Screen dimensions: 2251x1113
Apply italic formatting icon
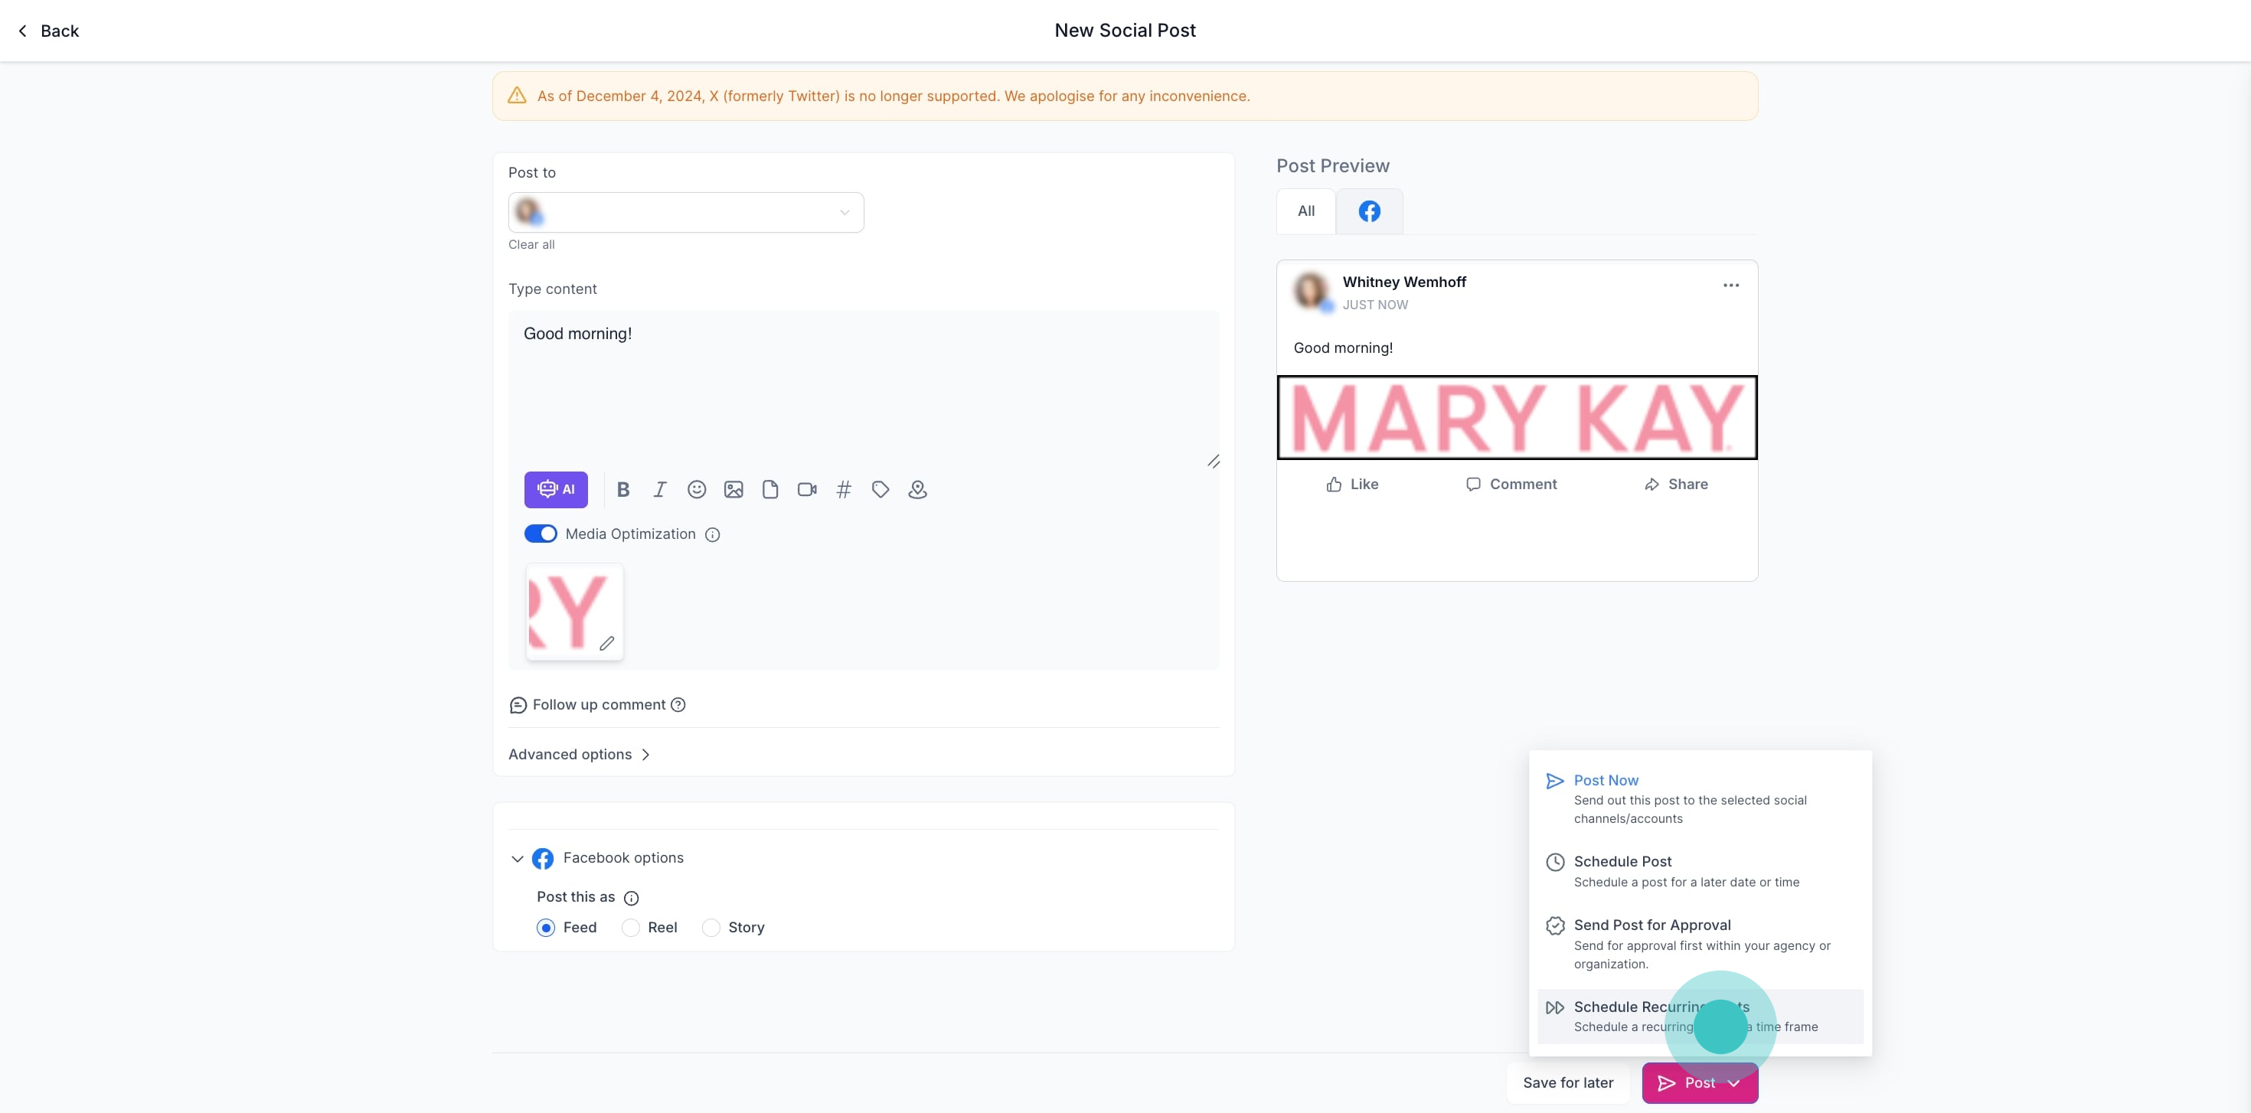660,489
